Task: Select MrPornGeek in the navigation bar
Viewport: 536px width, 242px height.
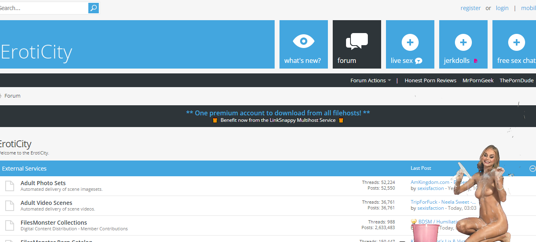Action: point(478,81)
